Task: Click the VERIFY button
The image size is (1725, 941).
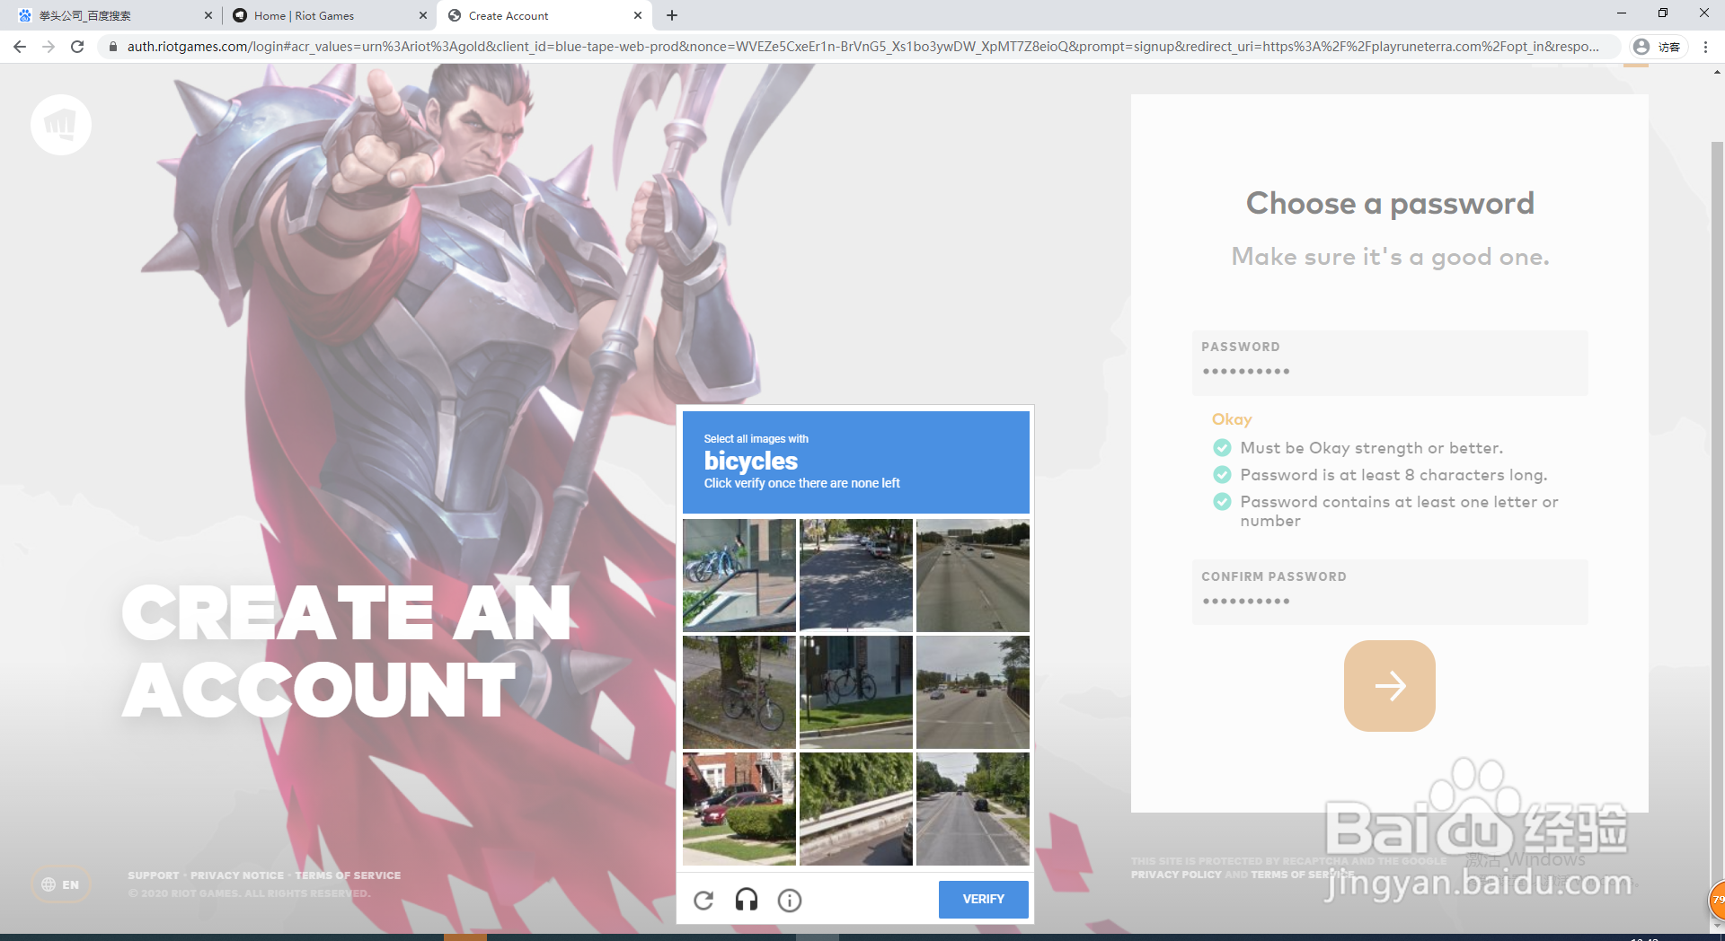Action: pos(984,899)
